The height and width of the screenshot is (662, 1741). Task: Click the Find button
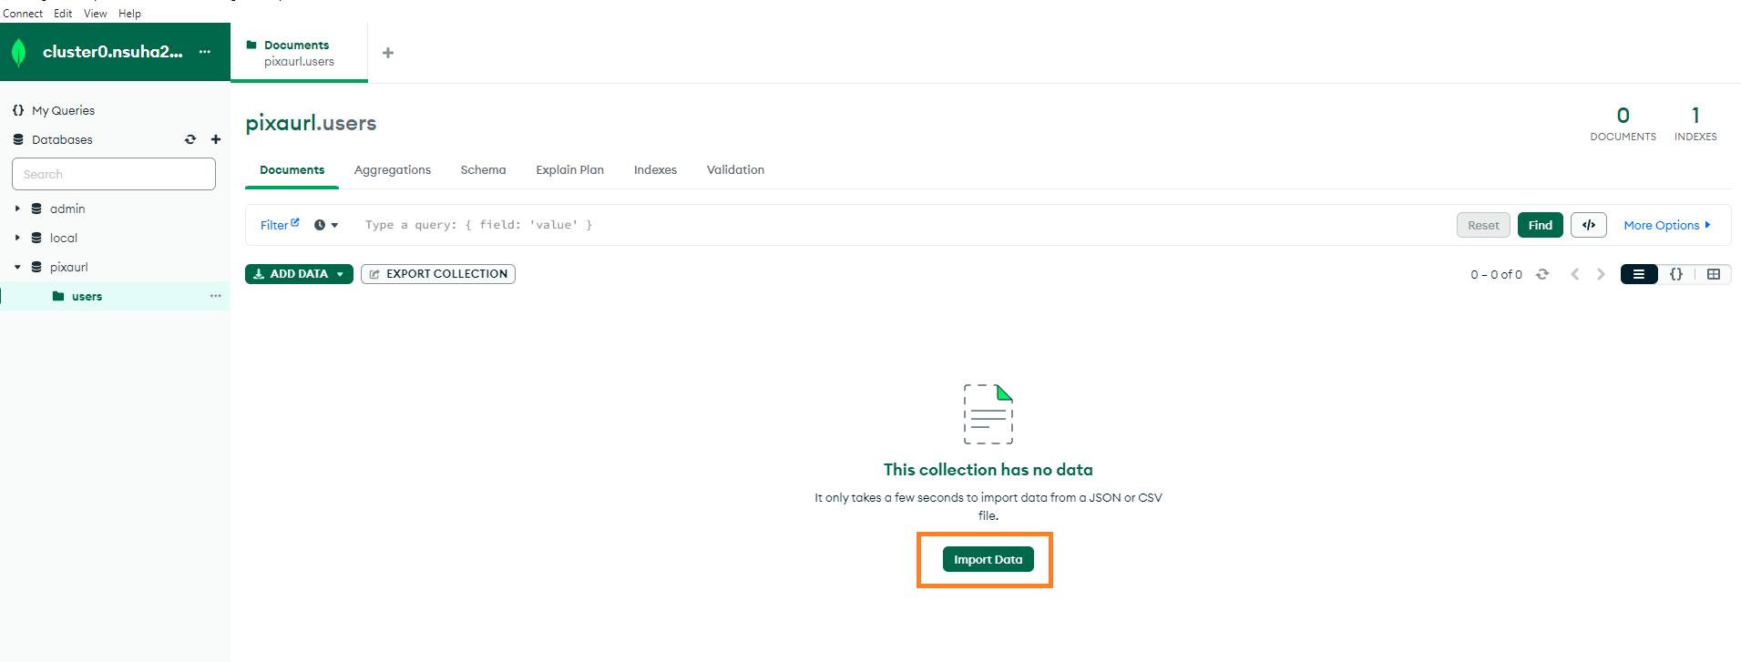click(1540, 225)
